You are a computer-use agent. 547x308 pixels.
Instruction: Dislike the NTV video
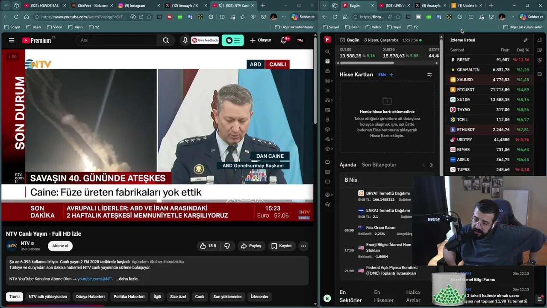click(227, 246)
